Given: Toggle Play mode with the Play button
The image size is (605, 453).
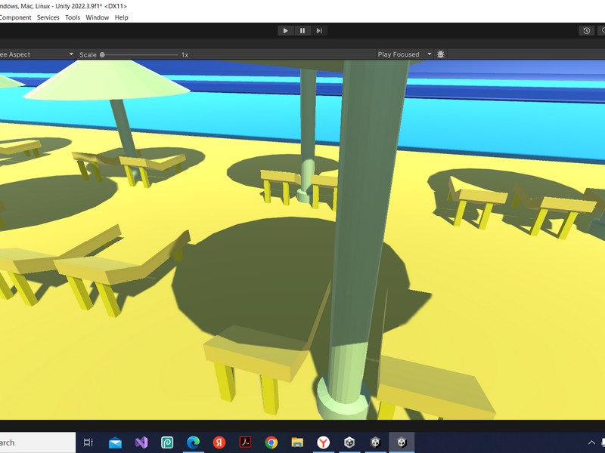Looking at the screenshot, I should 285,31.
